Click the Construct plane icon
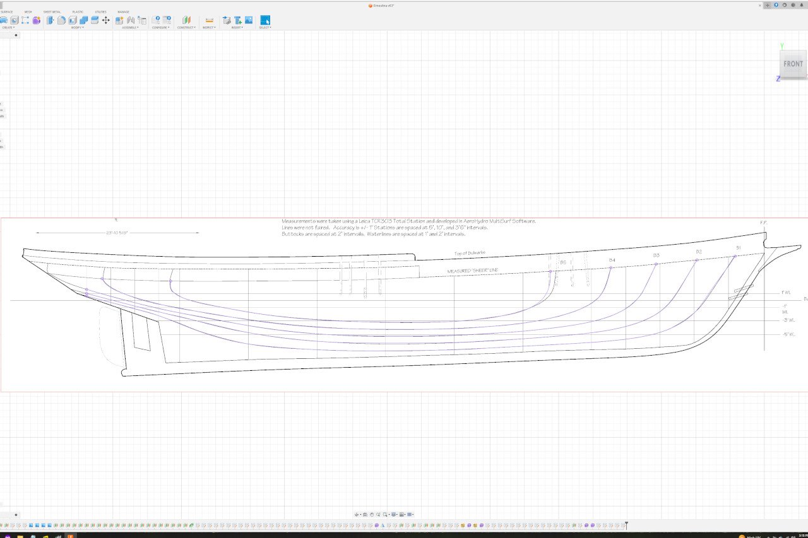The image size is (808, 538). point(186,20)
